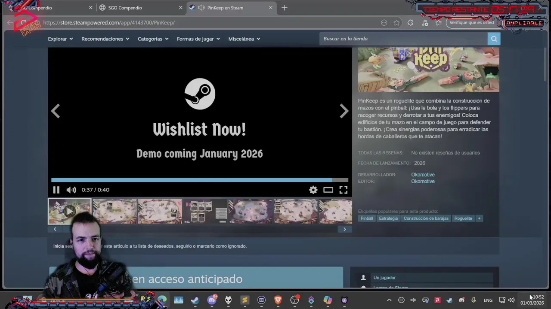Screen dimensions: 551x309
Task: Nudge the thumbnail strip right with the small arrow
Action: [x=344, y=229]
